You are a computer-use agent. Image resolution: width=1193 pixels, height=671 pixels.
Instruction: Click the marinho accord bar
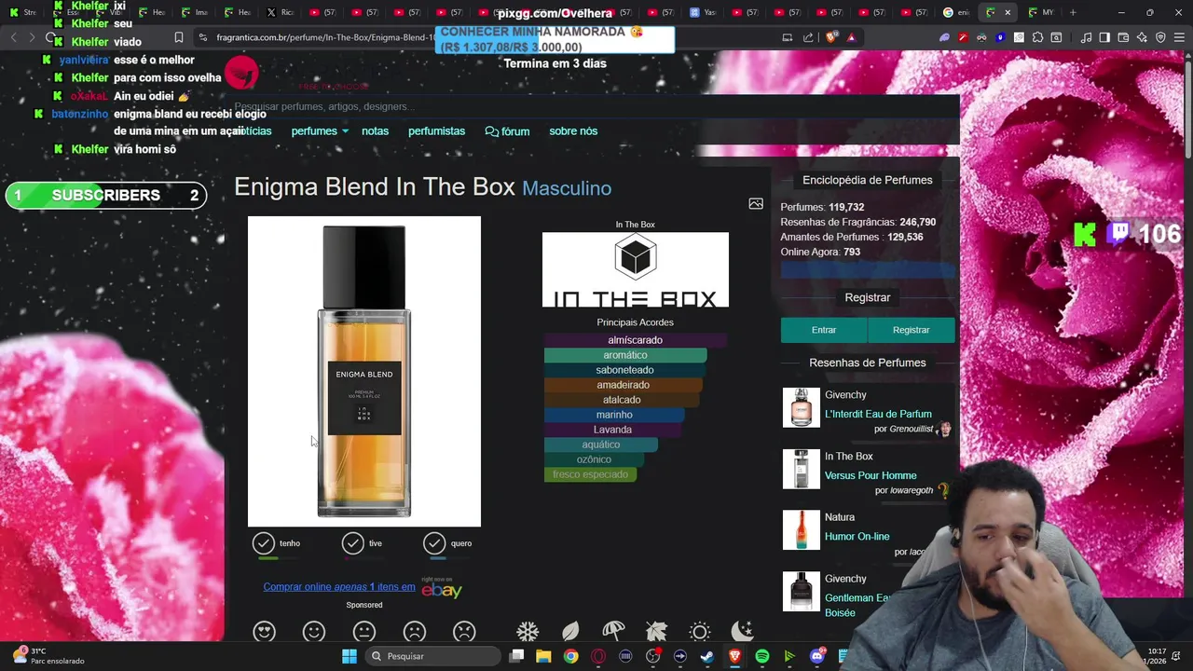[x=614, y=415]
